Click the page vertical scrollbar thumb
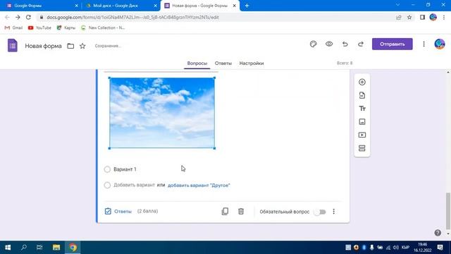The width and height of the screenshot is (451, 254). tap(448, 210)
